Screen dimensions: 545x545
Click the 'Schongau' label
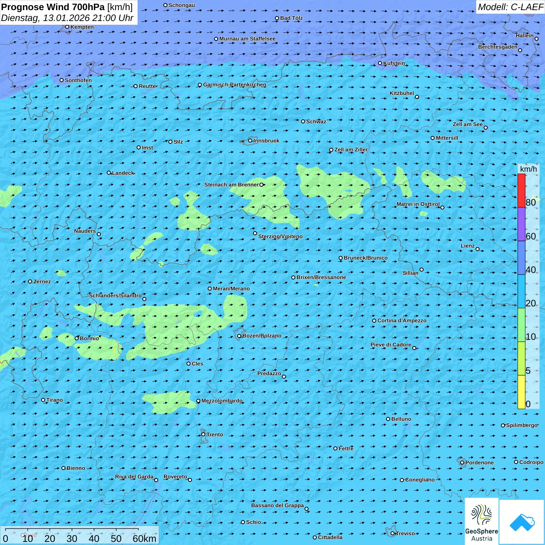tap(182, 5)
